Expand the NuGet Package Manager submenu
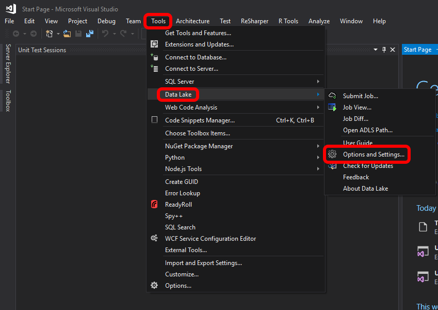Viewport: 438px width, 310px height. [x=318, y=146]
